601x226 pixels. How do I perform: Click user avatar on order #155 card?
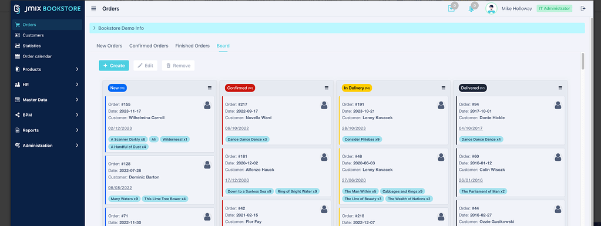pos(207,105)
